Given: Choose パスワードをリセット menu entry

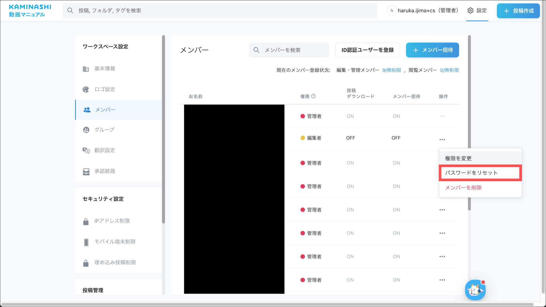Looking at the screenshot, I should click(471, 173).
